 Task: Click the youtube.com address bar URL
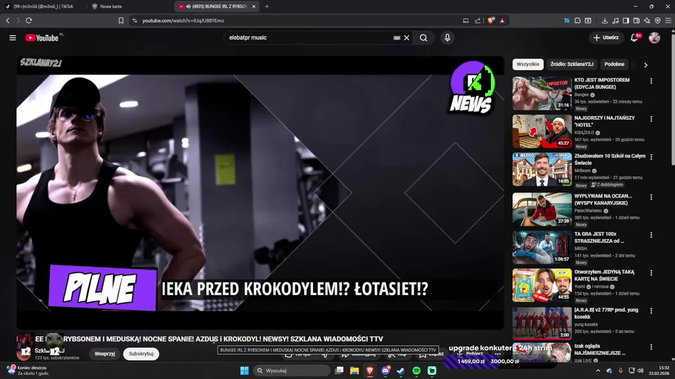pos(183,21)
